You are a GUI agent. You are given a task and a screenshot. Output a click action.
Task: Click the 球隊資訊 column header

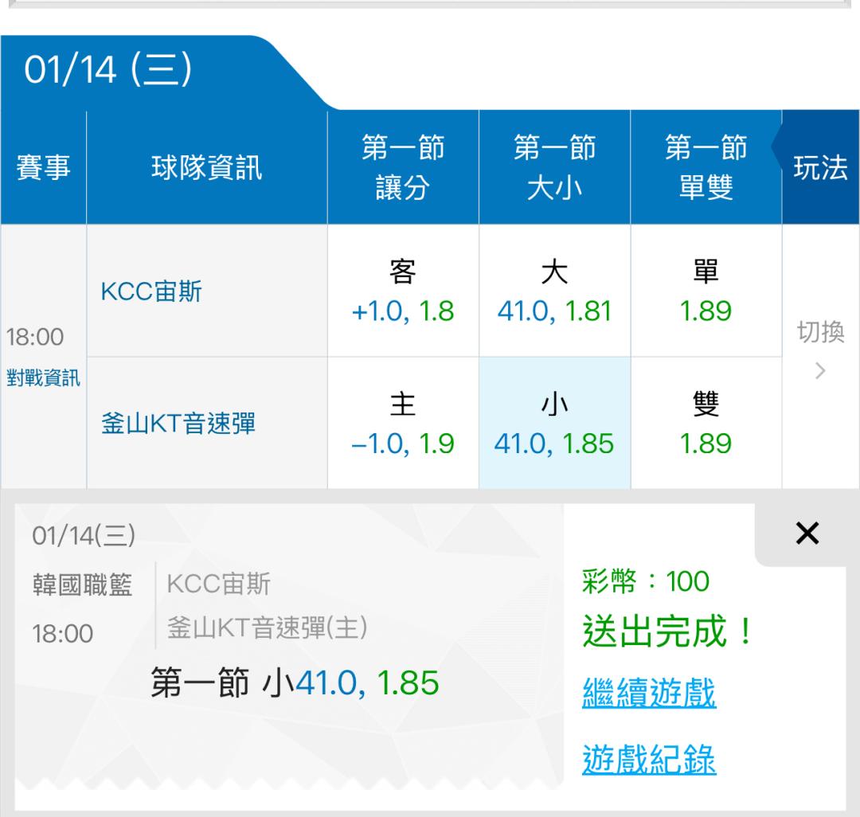207,167
